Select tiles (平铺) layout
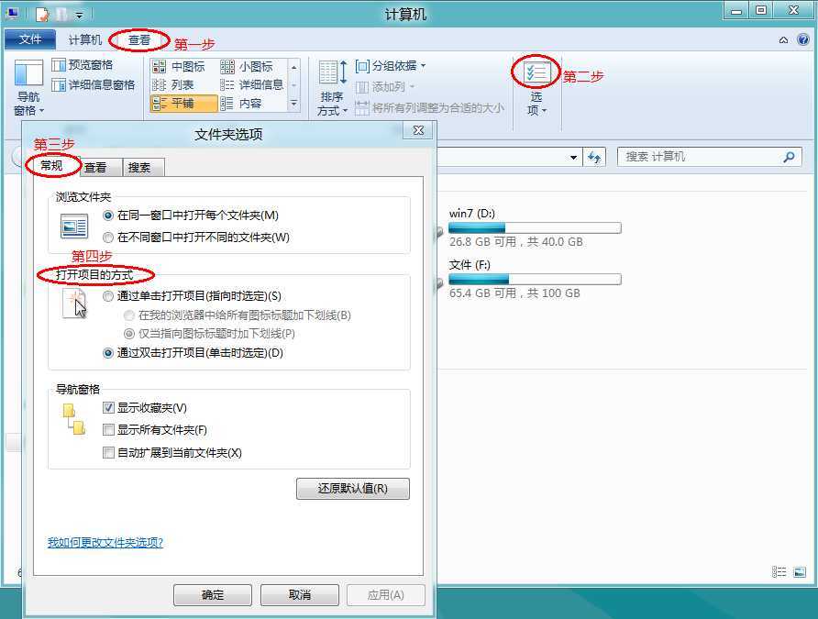 (183, 104)
